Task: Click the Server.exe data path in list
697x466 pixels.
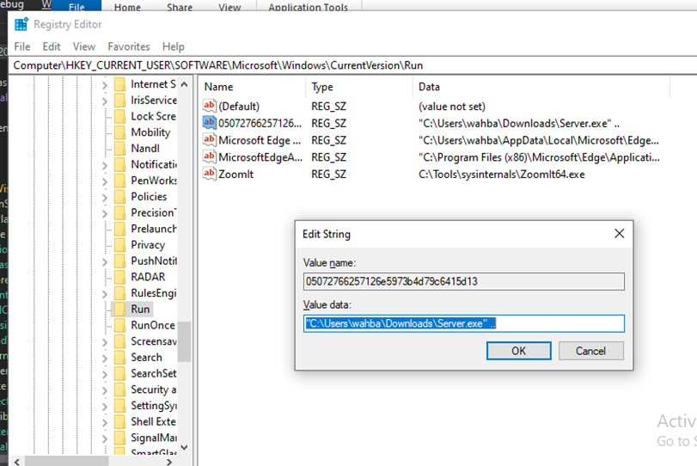Action: [x=519, y=123]
